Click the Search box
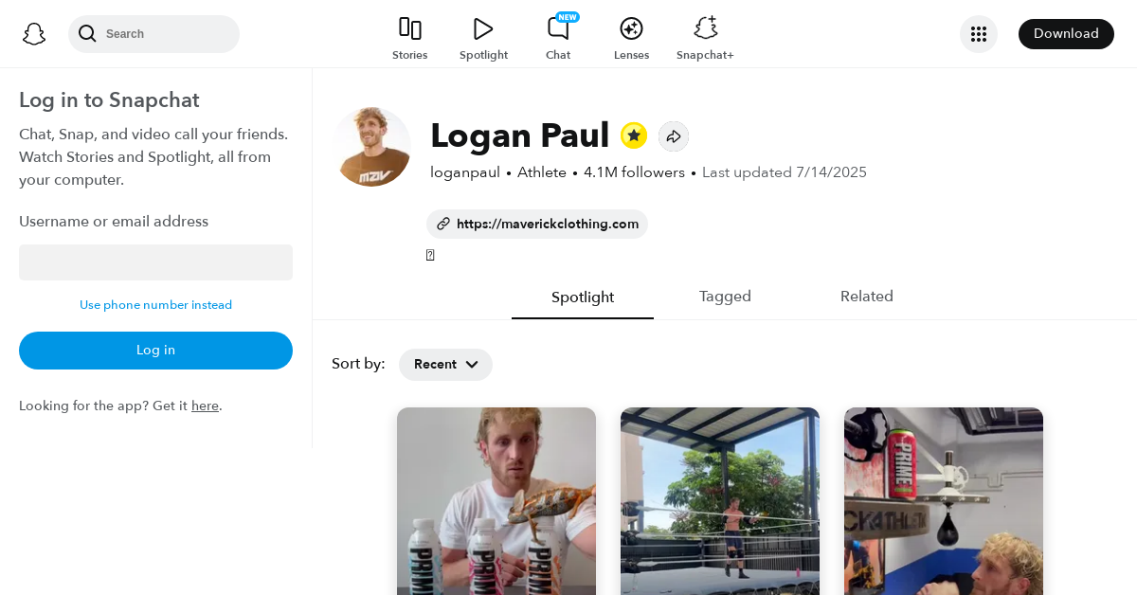 point(161,34)
